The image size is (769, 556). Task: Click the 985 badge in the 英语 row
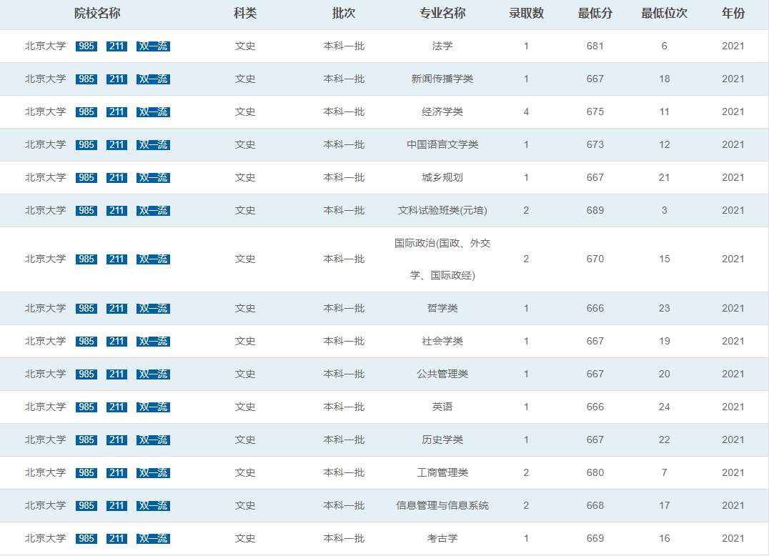coord(86,407)
